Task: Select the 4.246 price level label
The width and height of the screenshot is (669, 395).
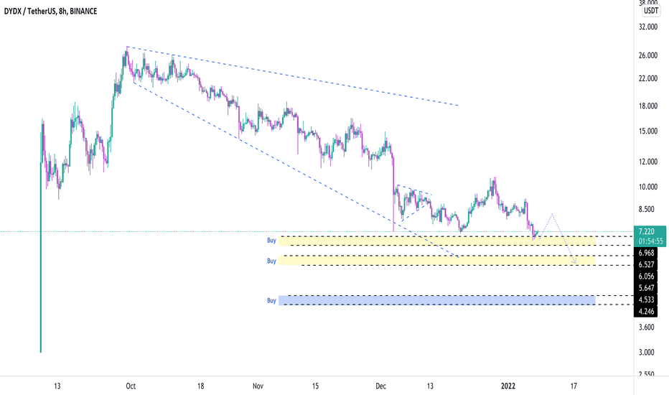Action: coord(646,311)
